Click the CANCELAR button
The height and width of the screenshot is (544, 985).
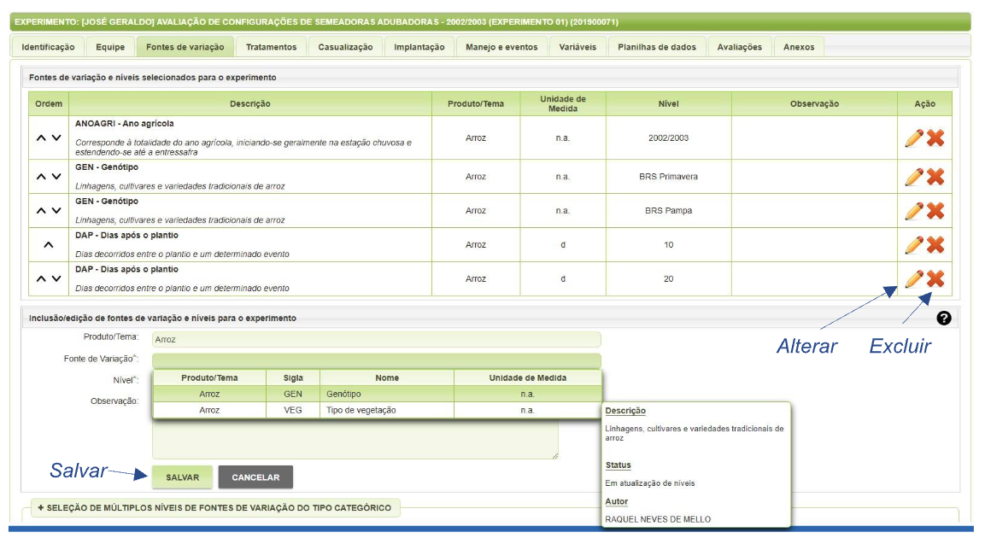(255, 477)
